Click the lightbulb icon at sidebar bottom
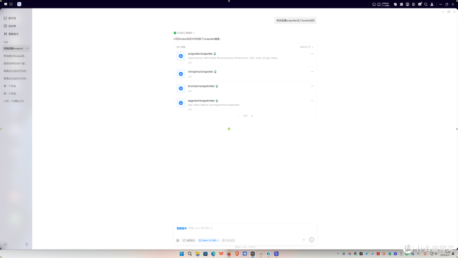The height and width of the screenshot is (258, 458). pos(27,244)
